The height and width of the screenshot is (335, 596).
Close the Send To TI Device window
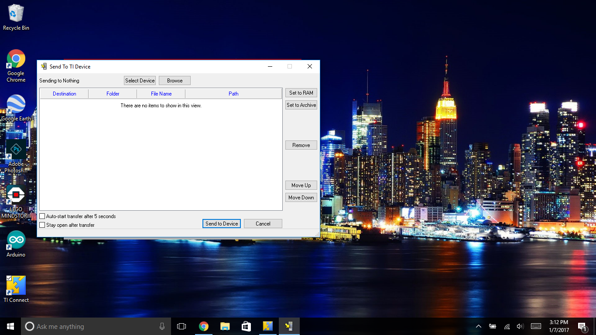tap(310, 66)
